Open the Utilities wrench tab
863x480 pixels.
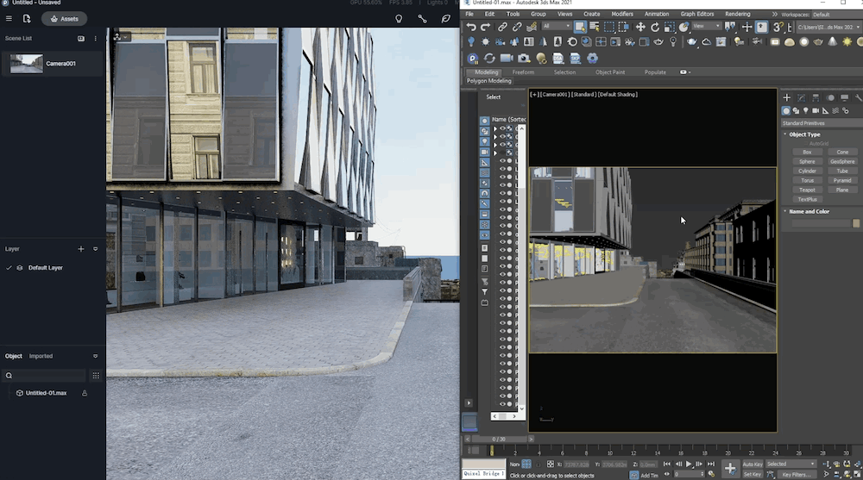(859, 98)
